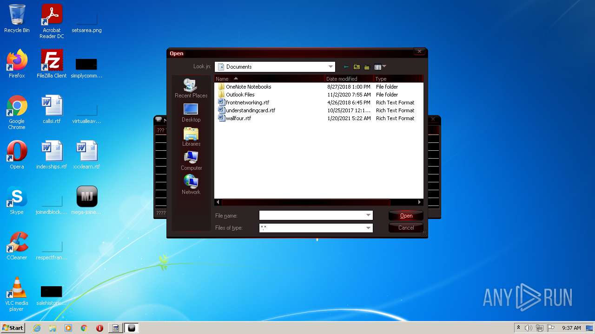Viewport: 595px width, 334px height.
Task: Open the Recycle Bin desktop icon
Action: (17, 19)
